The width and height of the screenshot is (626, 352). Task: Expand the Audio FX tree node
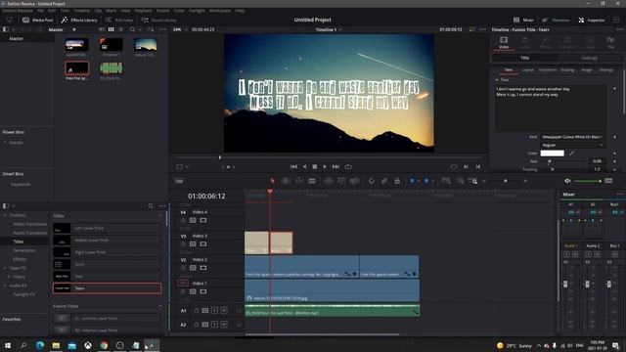pos(5,286)
